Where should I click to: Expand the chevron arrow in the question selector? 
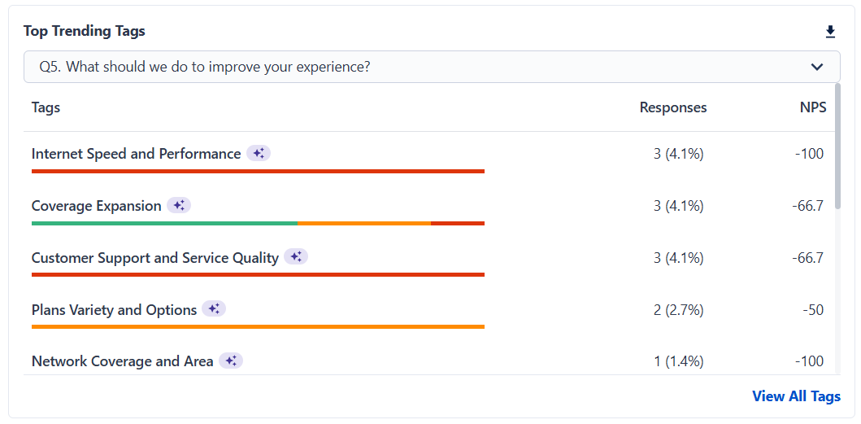pyautogui.click(x=818, y=67)
